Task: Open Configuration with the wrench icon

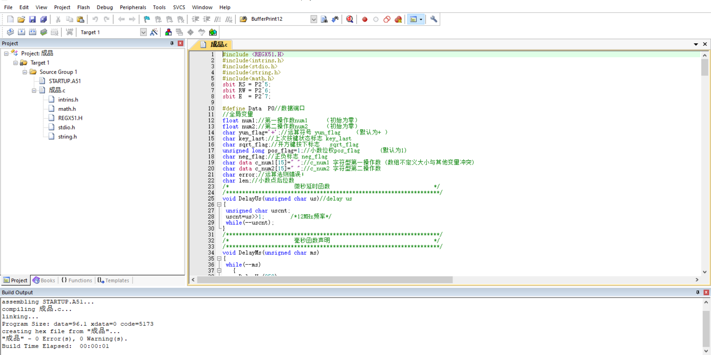Action: pyautogui.click(x=434, y=19)
